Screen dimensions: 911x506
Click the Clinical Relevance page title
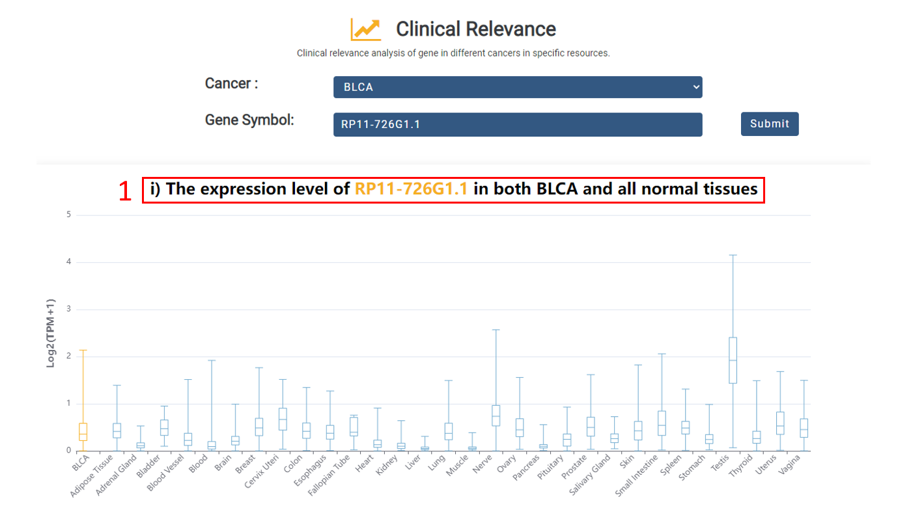(x=475, y=29)
